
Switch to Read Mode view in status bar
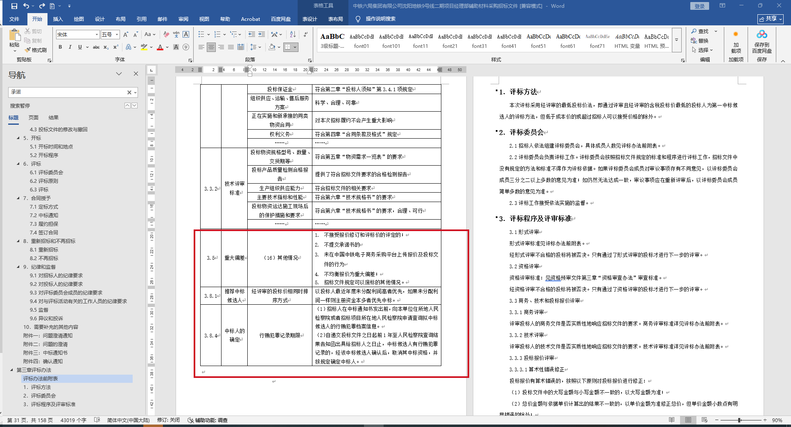[x=671, y=420]
